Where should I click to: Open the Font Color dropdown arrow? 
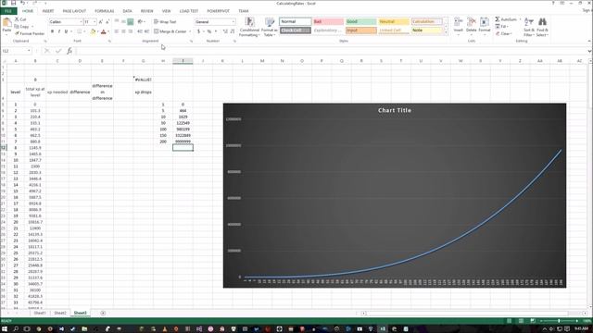tap(108, 31)
